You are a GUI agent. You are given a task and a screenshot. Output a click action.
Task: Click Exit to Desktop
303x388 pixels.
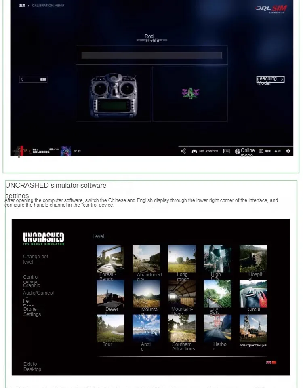click(32, 367)
